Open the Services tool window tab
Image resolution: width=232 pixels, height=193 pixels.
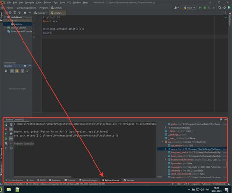(129, 180)
